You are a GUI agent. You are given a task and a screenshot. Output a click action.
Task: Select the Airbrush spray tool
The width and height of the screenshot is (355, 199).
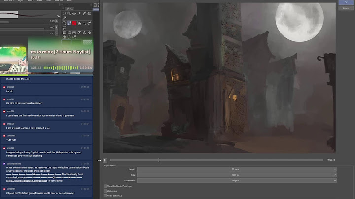(x=79, y=23)
